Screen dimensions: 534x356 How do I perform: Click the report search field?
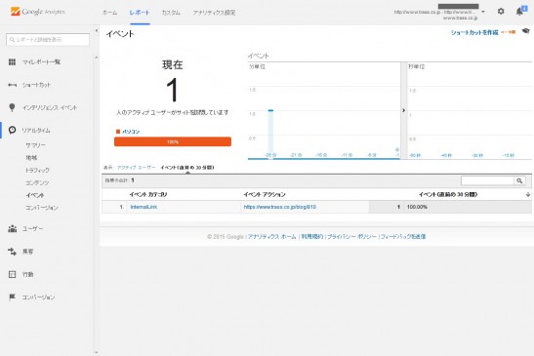[48, 39]
